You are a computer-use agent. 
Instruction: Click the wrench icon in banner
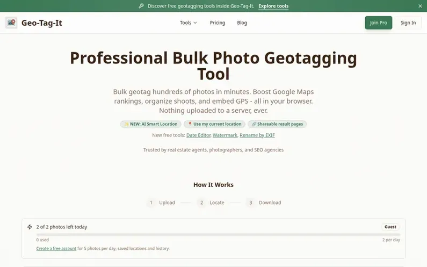point(141,6)
